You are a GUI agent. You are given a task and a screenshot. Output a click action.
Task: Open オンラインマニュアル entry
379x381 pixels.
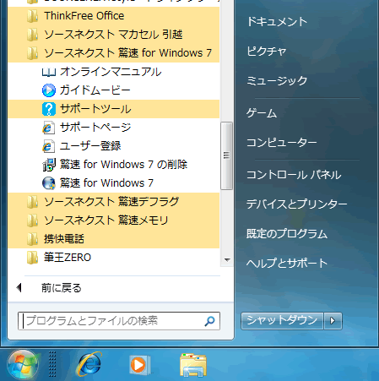coord(113,72)
